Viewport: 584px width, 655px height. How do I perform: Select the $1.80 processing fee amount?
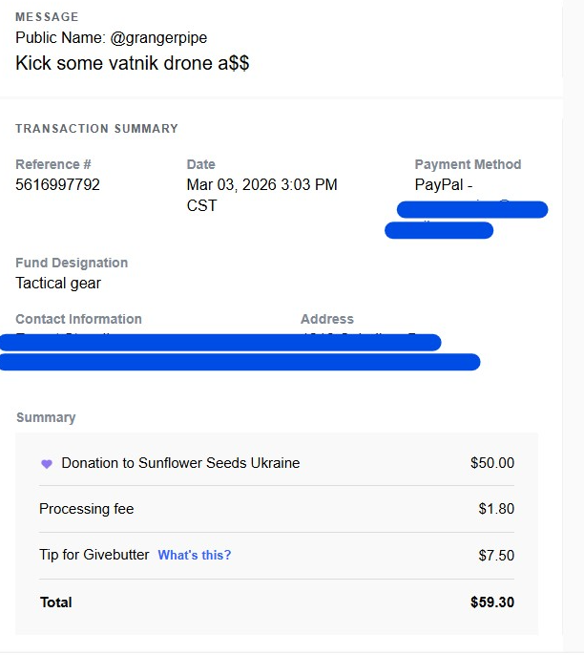pos(496,509)
